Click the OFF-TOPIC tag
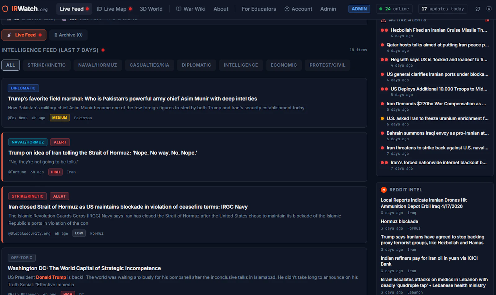This screenshot has width=496, height=295. pos(22,258)
